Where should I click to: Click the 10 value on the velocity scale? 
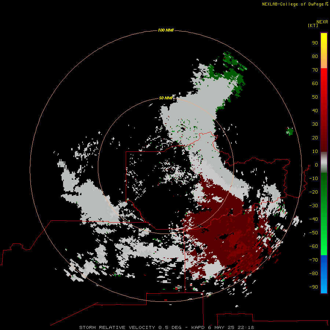tap(315, 151)
